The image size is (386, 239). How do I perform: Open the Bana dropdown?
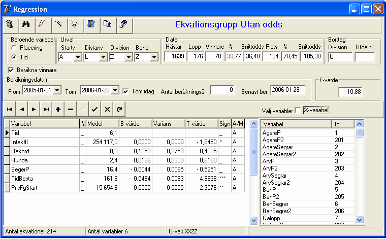(x=154, y=57)
